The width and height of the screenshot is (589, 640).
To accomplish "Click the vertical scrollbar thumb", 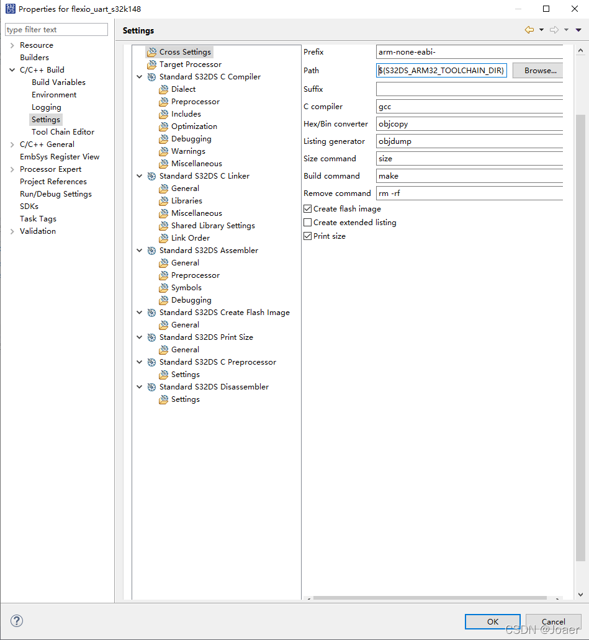I will tap(580, 338).
